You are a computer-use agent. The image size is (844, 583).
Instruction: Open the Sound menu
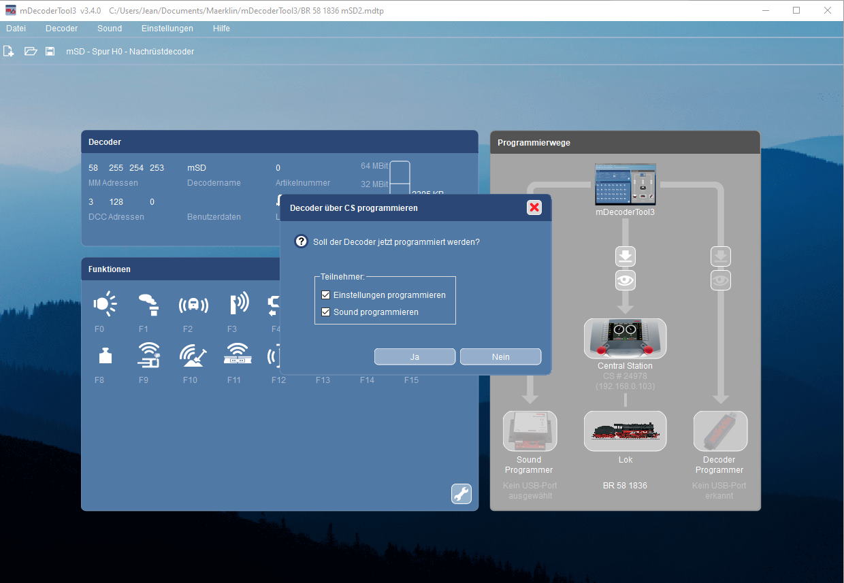click(110, 29)
